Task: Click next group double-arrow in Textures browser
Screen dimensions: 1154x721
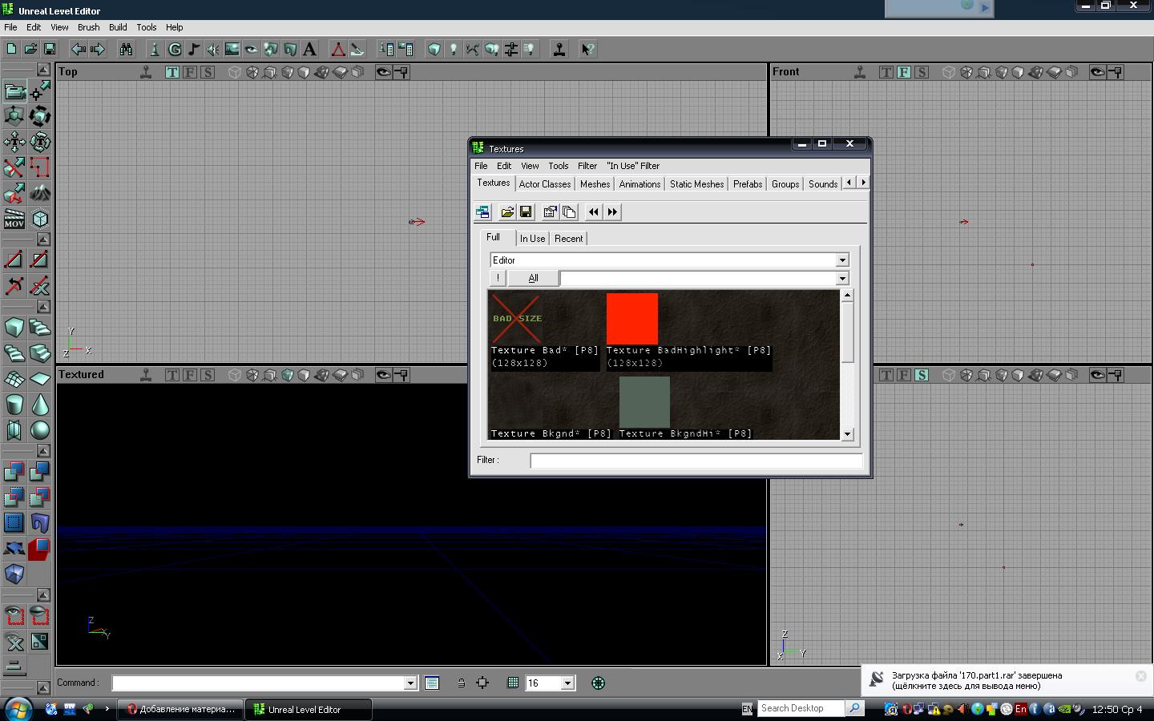Action: pyautogui.click(x=612, y=211)
